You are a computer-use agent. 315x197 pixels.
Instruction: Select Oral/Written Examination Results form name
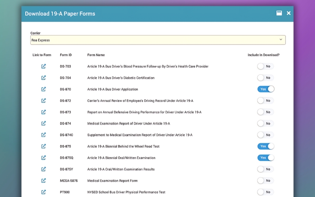[121, 169]
